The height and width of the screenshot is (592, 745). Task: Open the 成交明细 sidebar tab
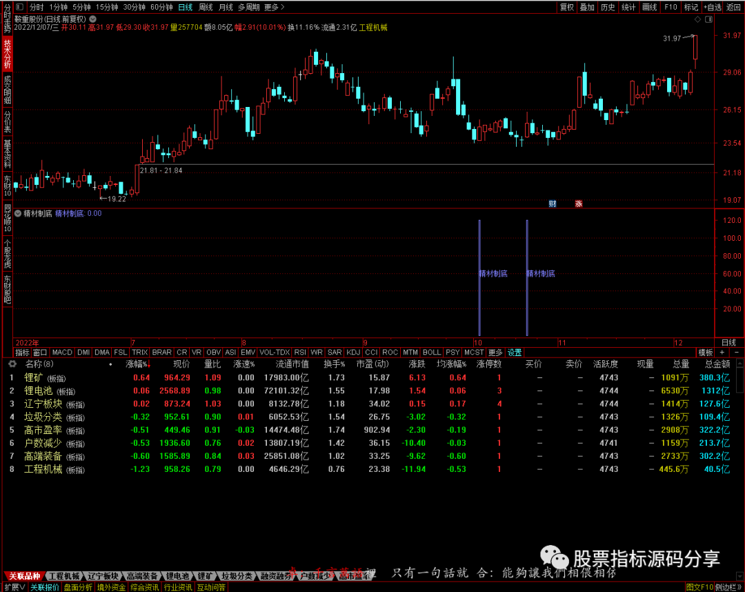[x=7, y=89]
